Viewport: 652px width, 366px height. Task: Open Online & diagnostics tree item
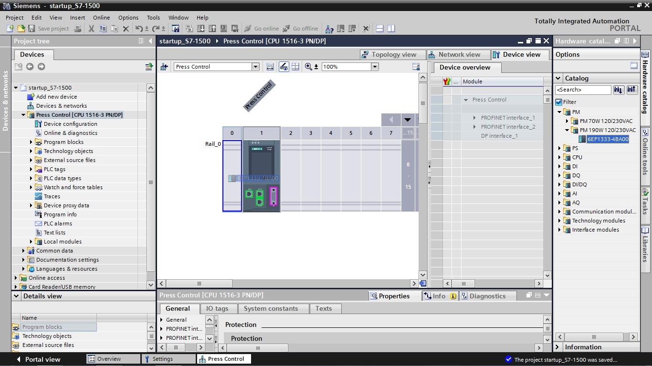70,133
